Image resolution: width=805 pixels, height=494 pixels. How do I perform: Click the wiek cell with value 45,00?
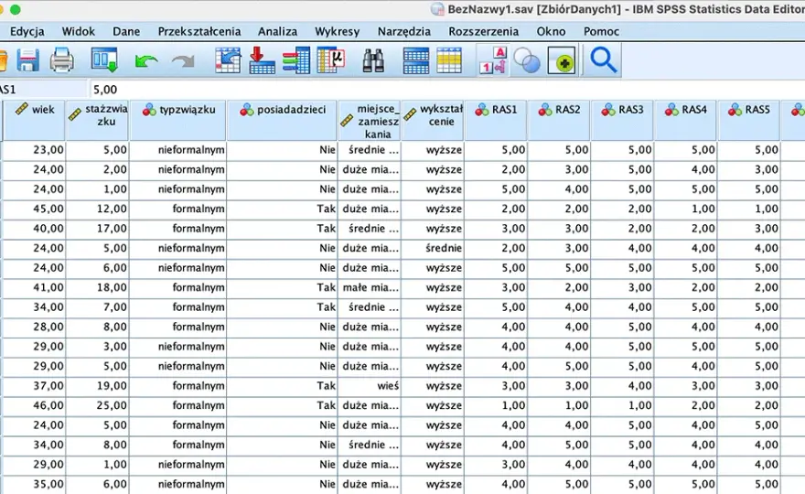click(35, 209)
